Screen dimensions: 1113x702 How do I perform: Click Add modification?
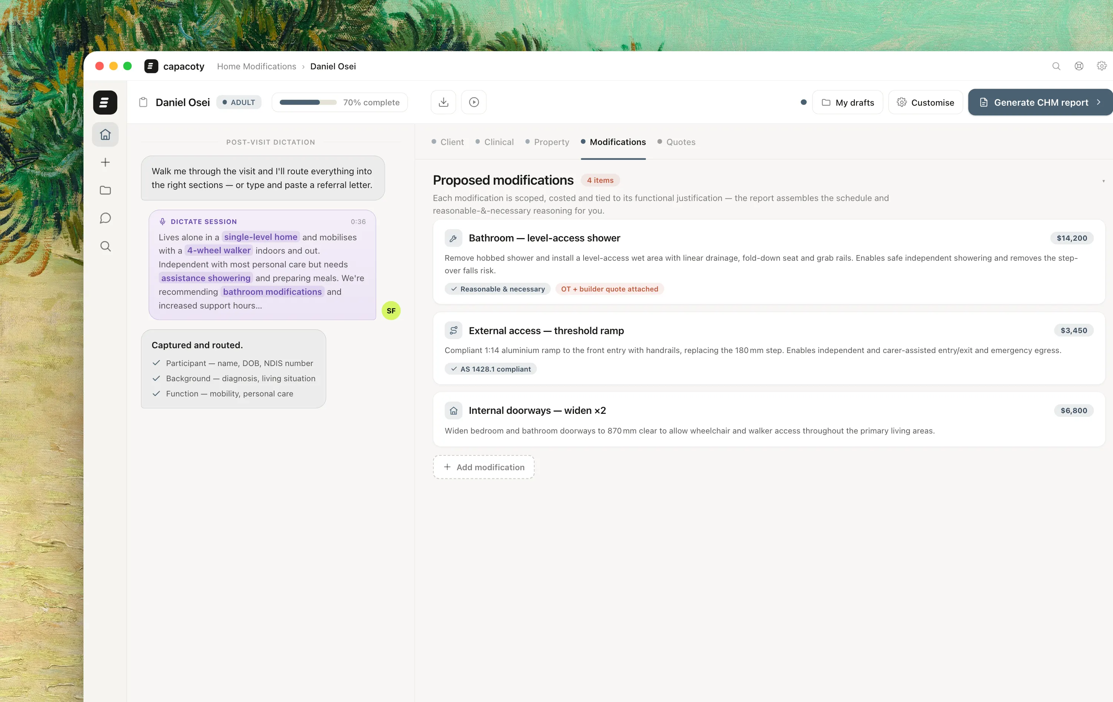tap(483, 467)
